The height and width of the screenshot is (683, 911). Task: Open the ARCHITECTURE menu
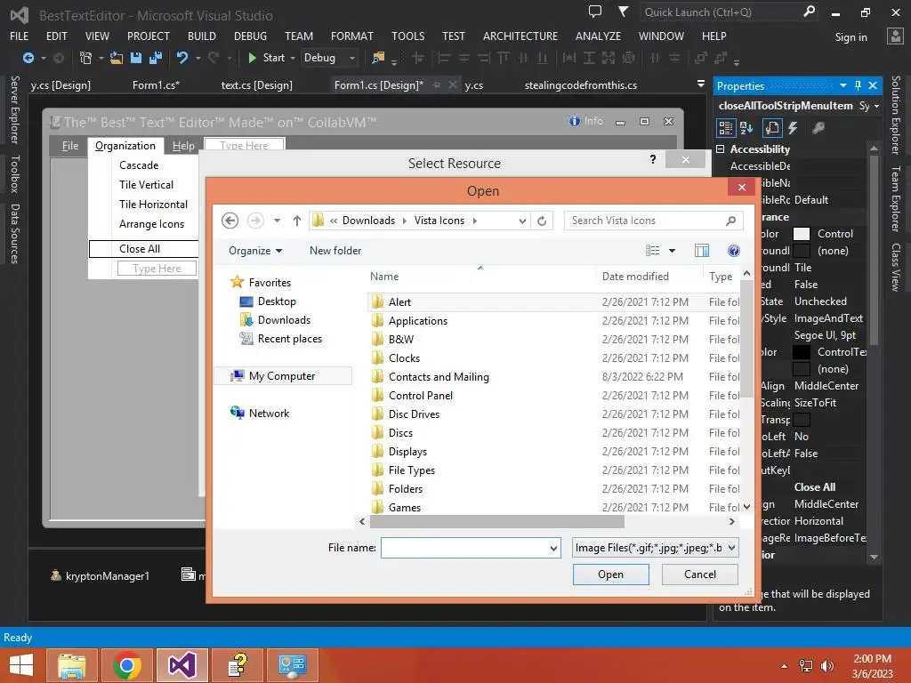tap(520, 36)
